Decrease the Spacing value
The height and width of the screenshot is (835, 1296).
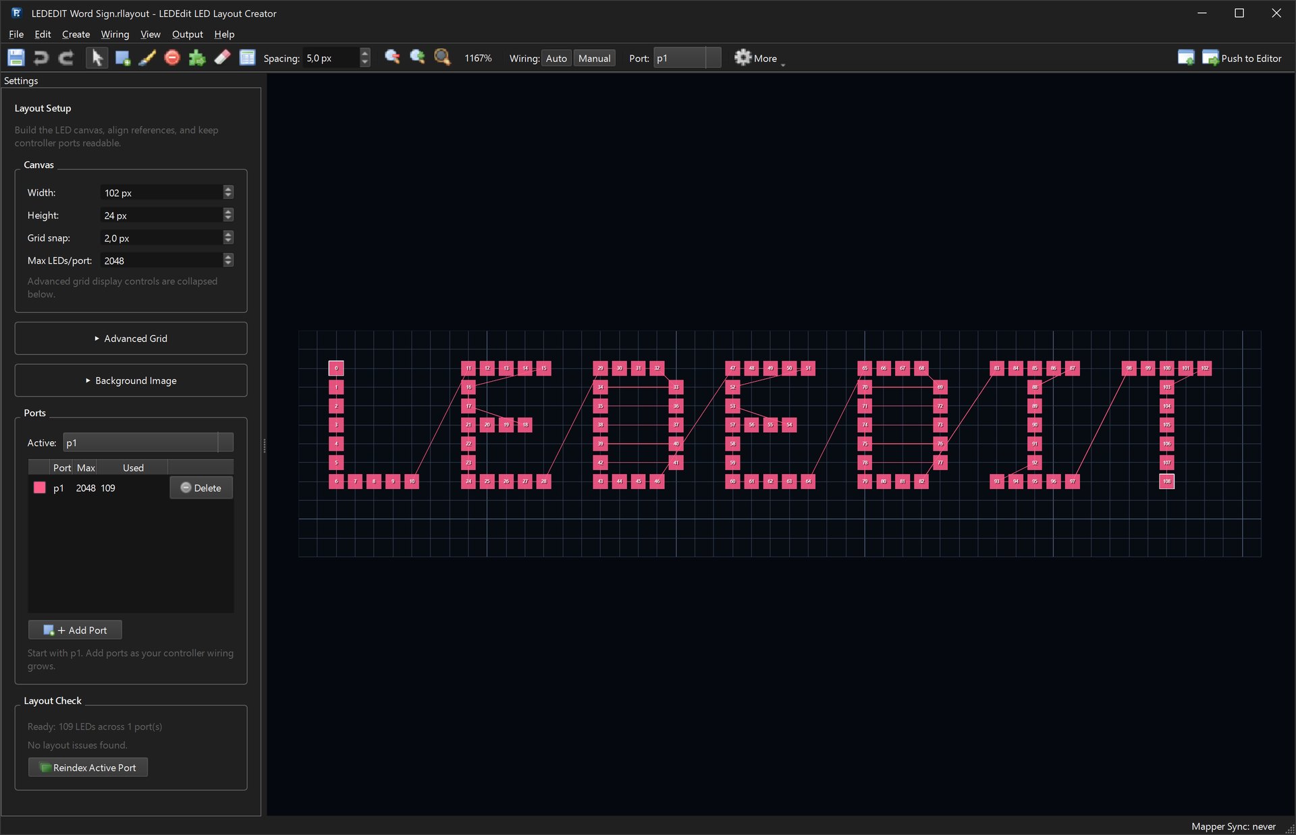365,63
